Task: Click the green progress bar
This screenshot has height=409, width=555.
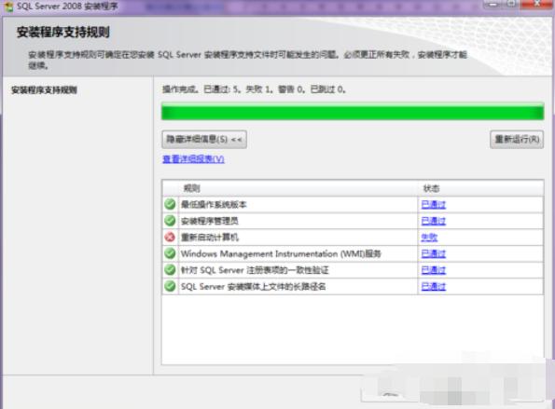Action: 353,112
